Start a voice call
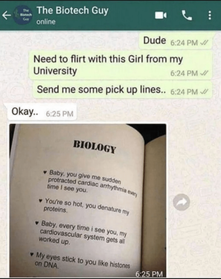Image resolution: width=221 pixels, height=279 pixels. 186,15
